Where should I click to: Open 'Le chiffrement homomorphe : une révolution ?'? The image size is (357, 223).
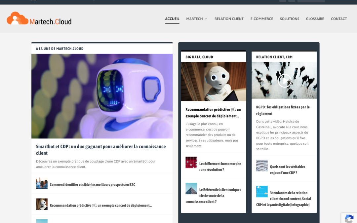[220, 167]
